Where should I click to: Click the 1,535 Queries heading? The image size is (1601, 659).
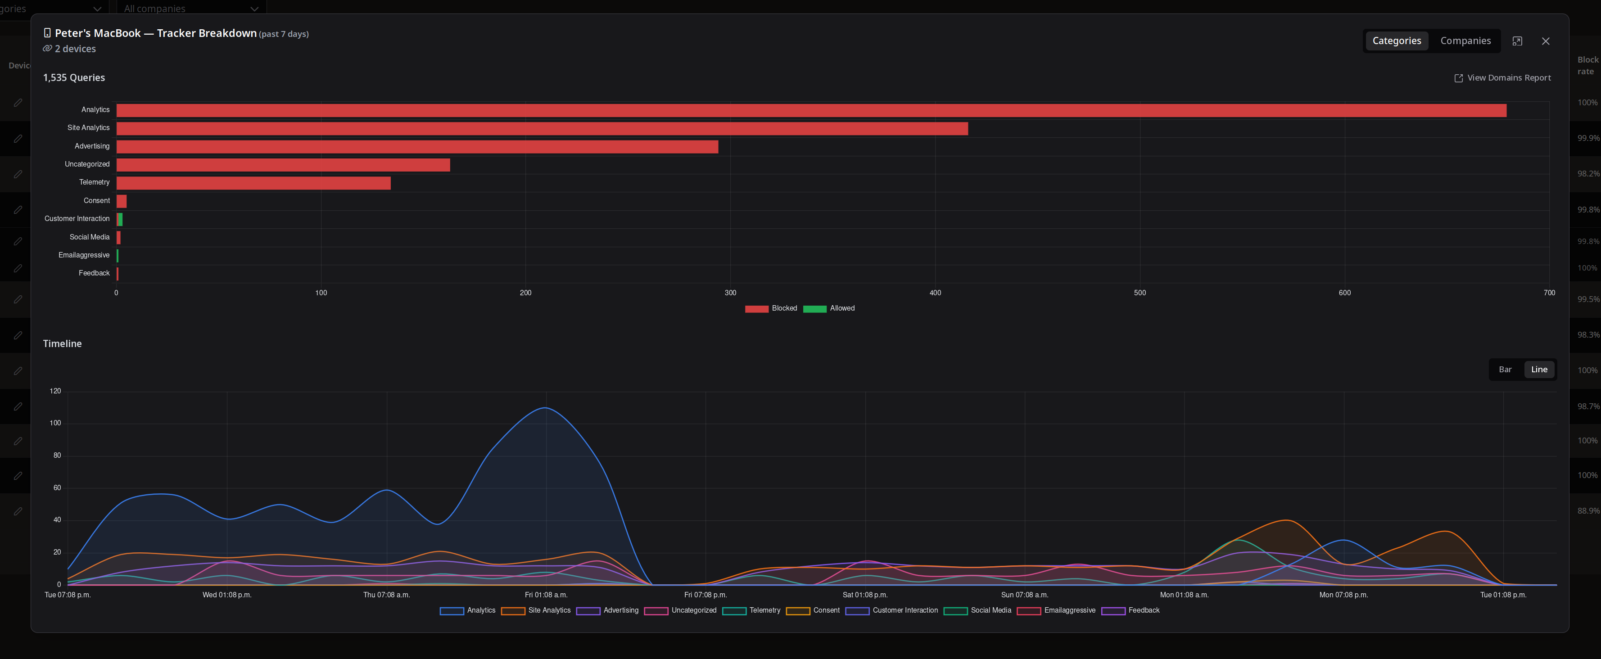(x=74, y=77)
